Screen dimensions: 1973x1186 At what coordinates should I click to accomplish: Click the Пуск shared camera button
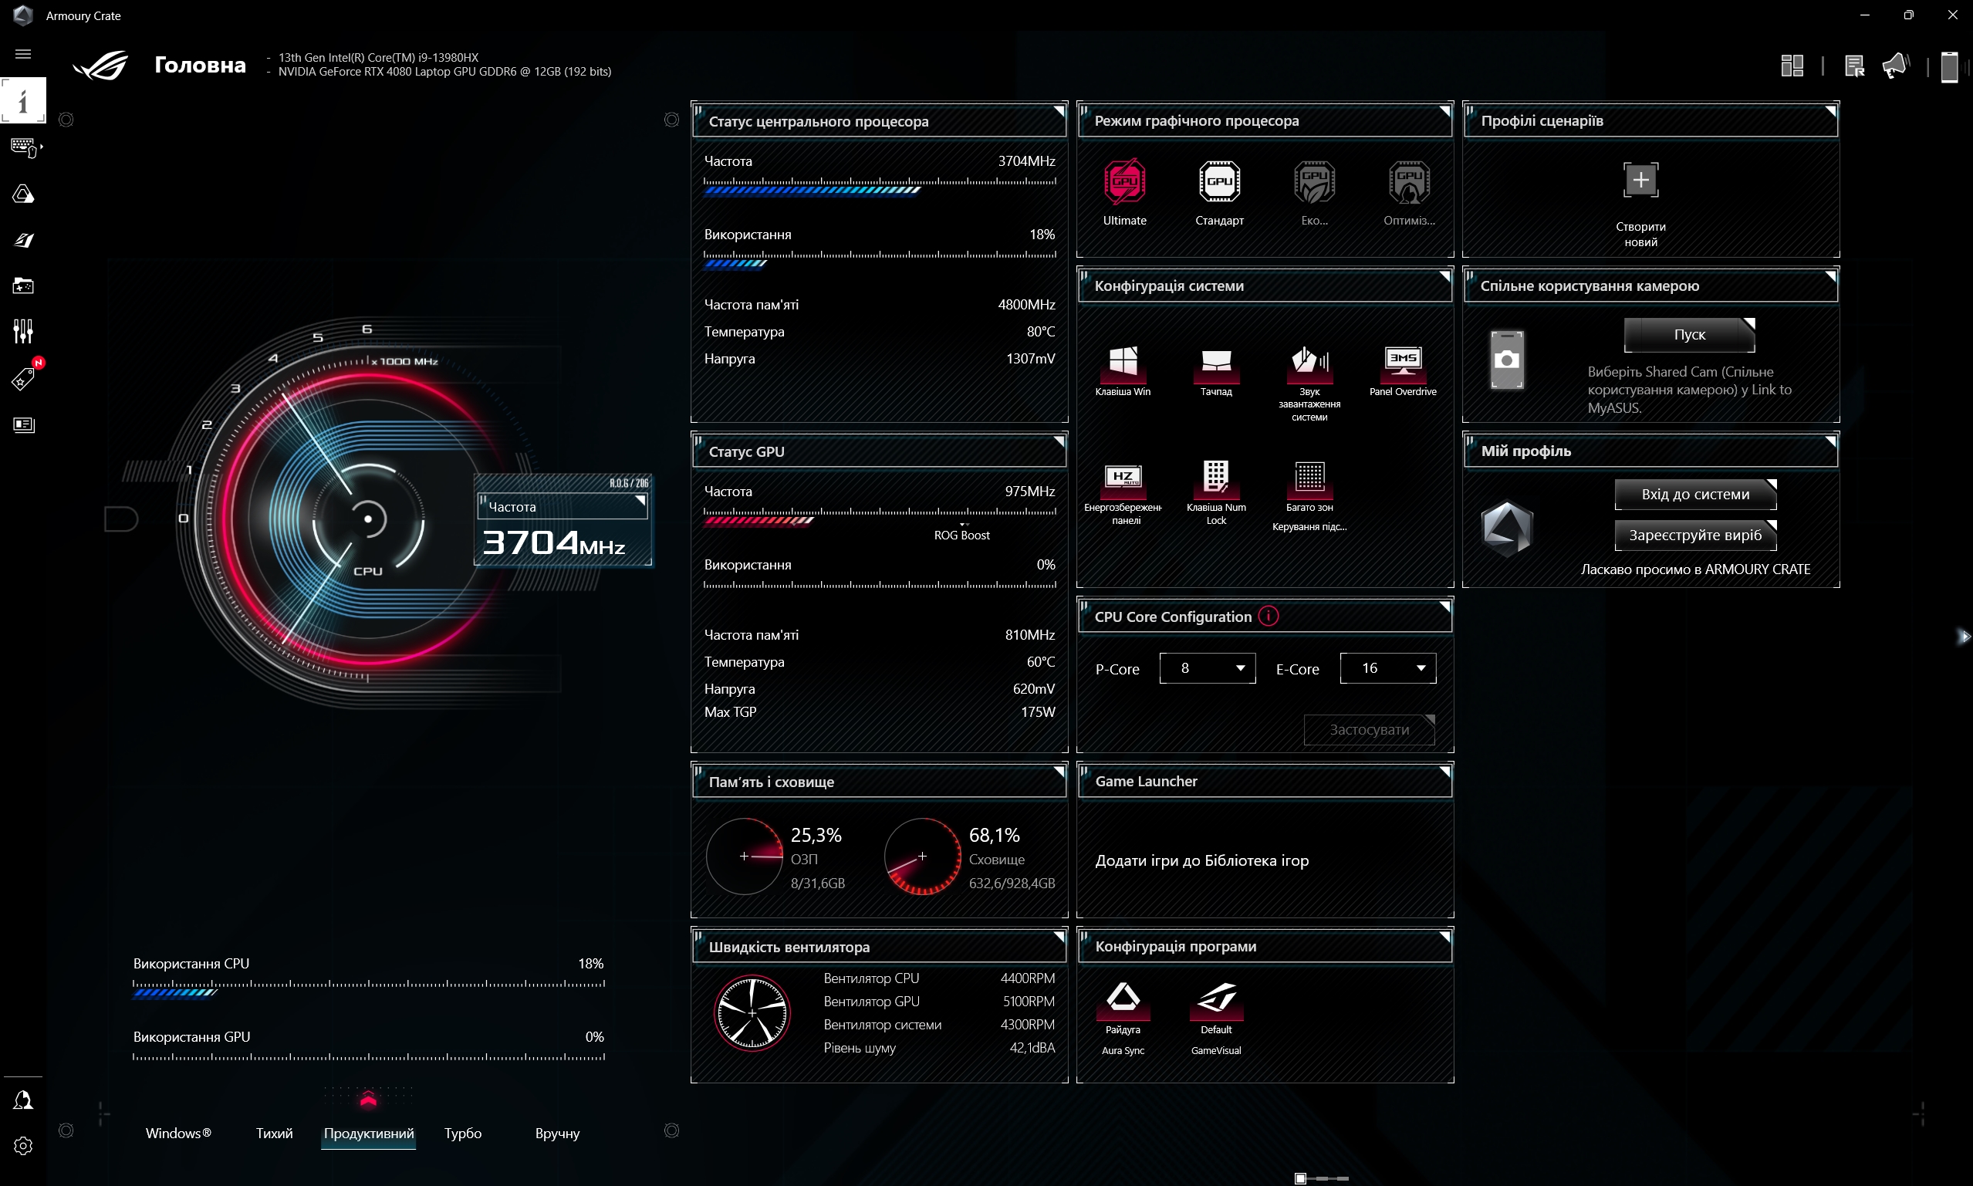pyautogui.click(x=1688, y=335)
